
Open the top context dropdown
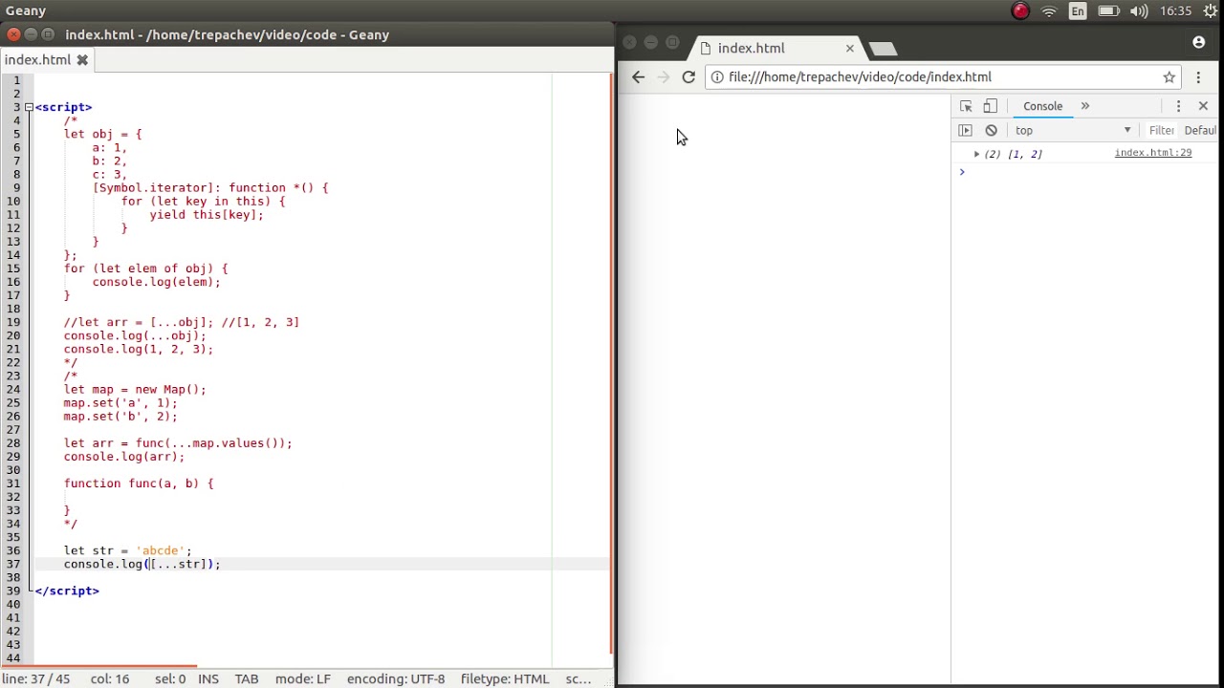point(1073,130)
